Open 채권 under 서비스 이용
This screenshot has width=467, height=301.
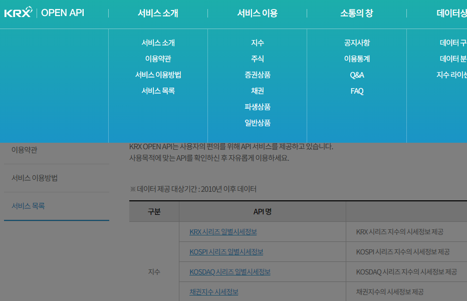(x=258, y=91)
